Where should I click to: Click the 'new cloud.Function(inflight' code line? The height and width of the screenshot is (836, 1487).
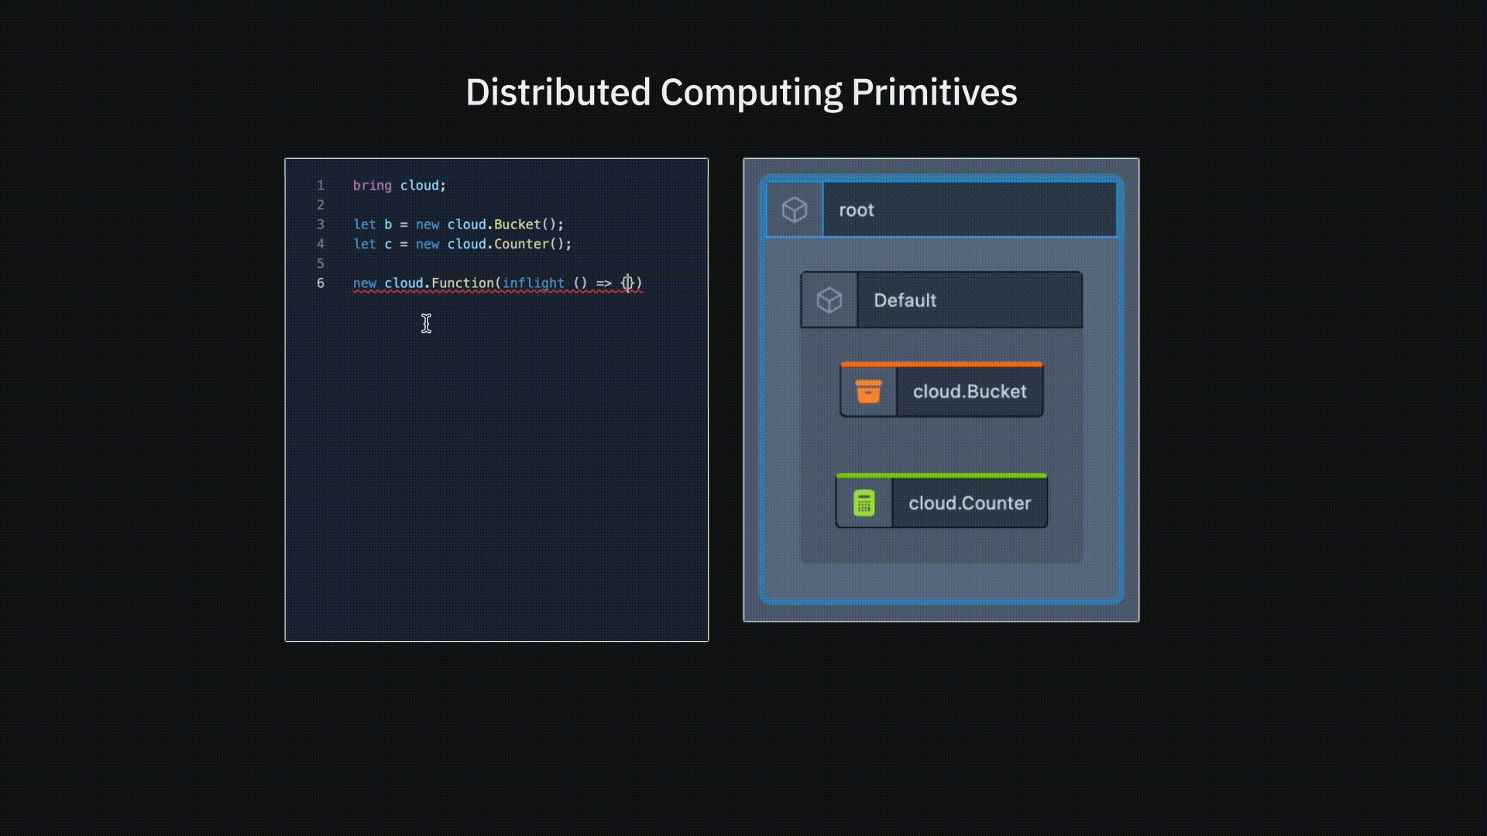tap(498, 283)
